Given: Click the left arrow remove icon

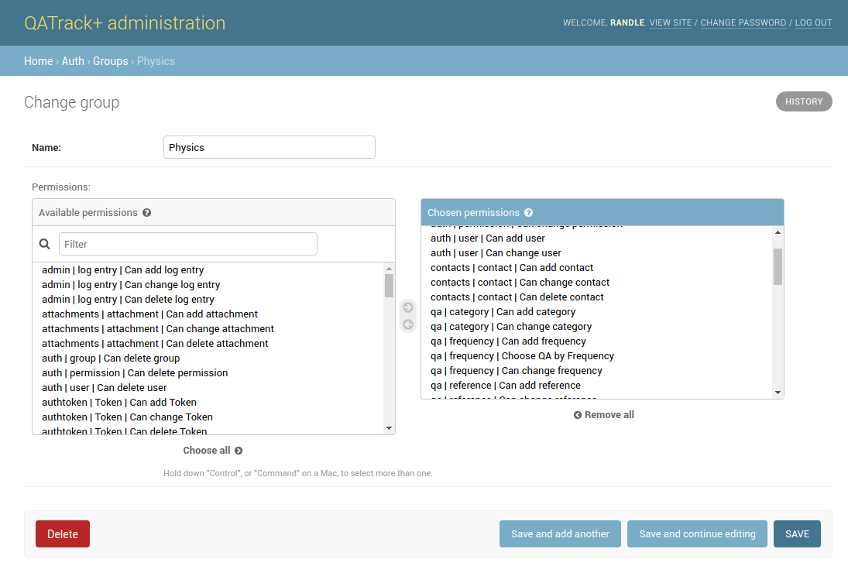Looking at the screenshot, I should [408, 324].
